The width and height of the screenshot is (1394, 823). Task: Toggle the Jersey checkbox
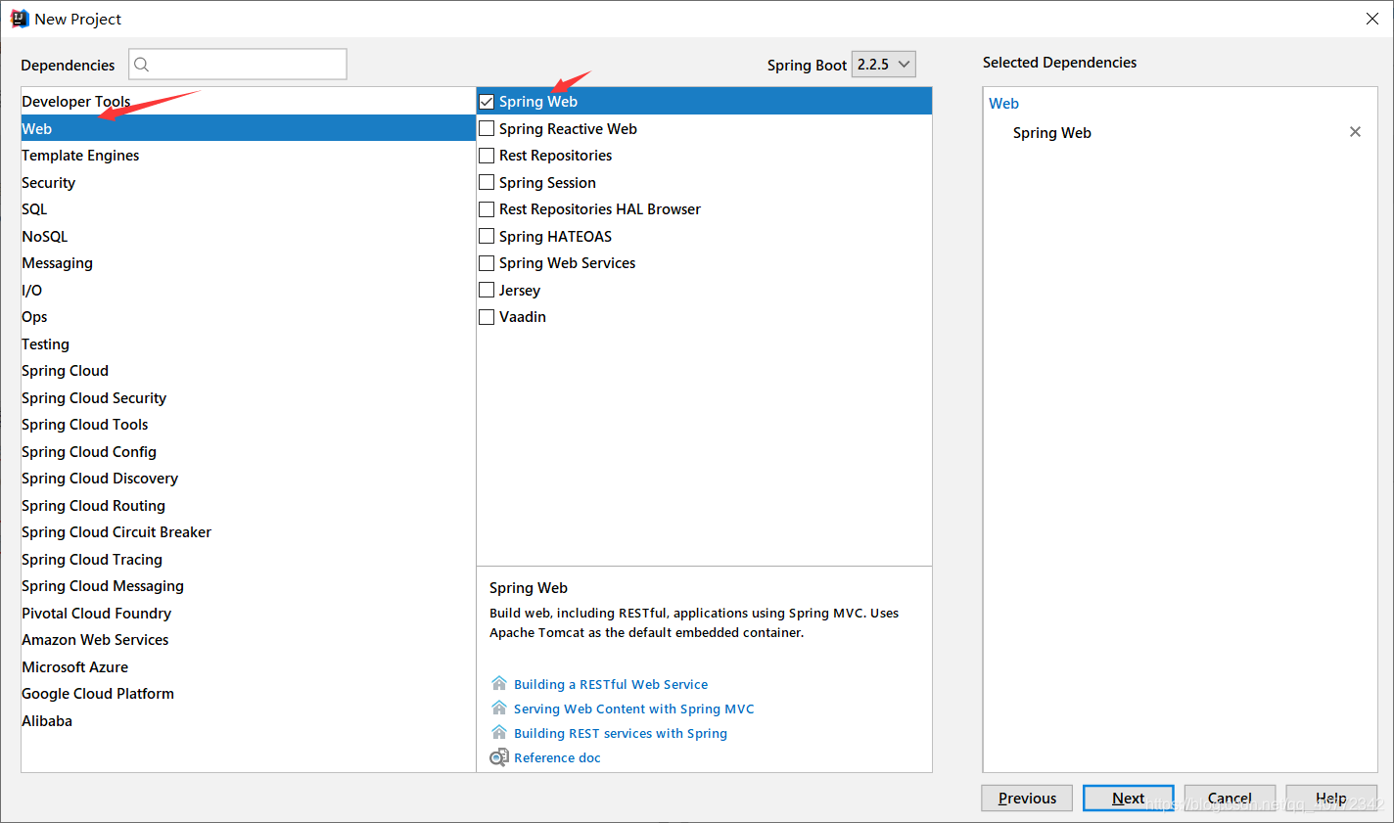point(487,290)
